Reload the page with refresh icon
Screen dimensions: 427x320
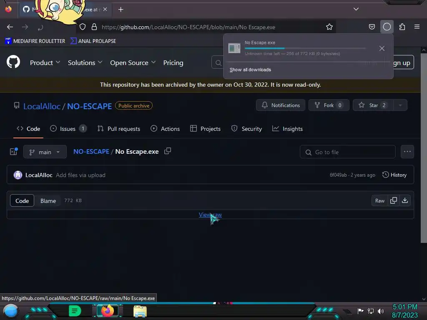[40, 27]
